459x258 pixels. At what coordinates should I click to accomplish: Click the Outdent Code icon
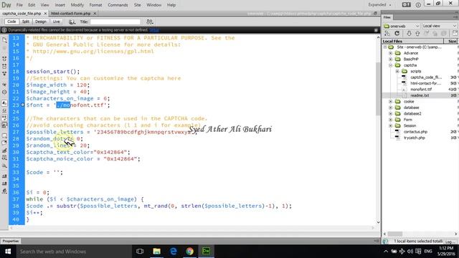[x=4, y=183]
